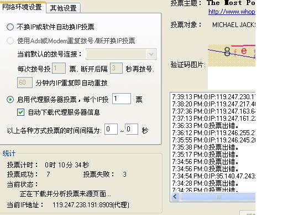Select log entry 7:36:33 PM 投票出错

coord(205,126)
